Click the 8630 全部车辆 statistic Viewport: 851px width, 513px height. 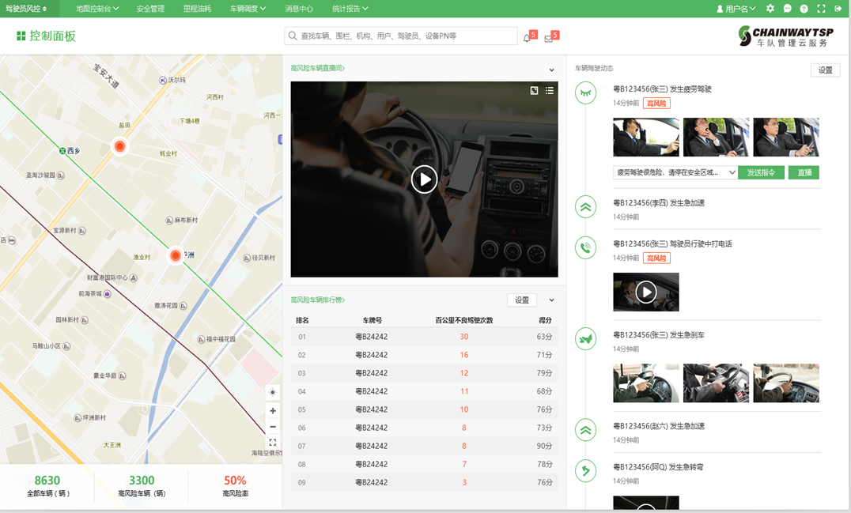(47, 486)
